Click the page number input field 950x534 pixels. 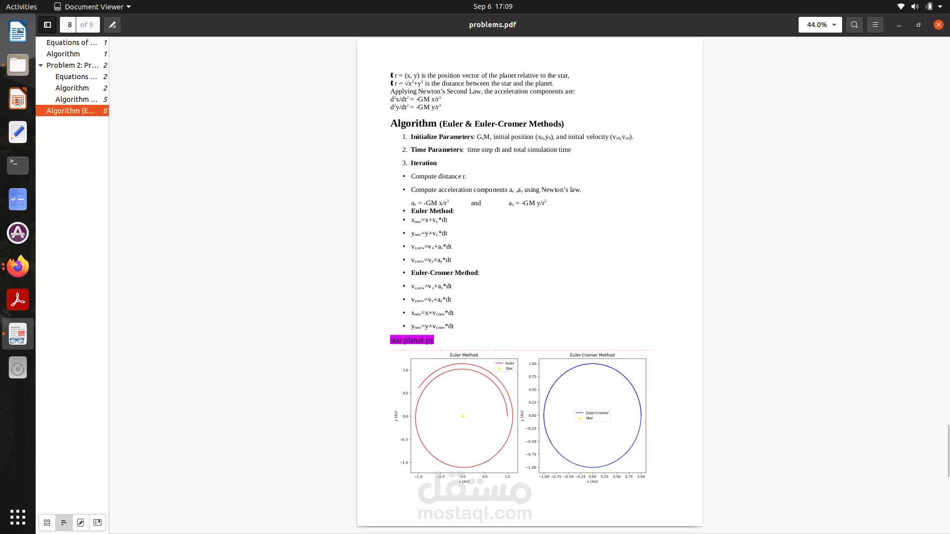point(69,25)
